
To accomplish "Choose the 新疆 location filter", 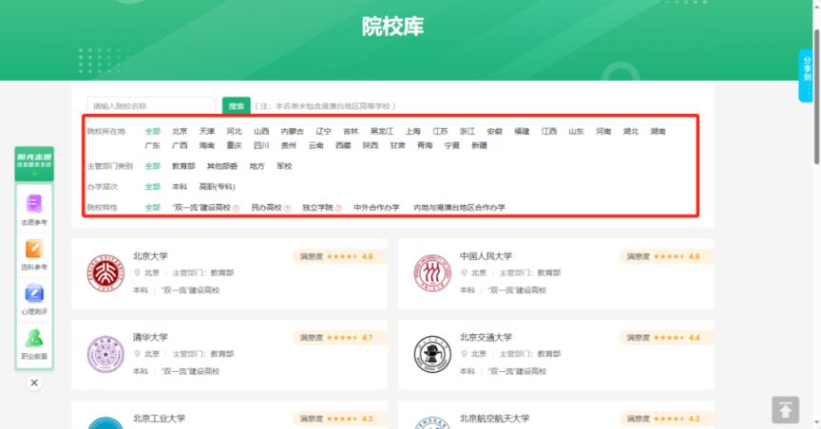I will pyautogui.click(x=479, y=145).
